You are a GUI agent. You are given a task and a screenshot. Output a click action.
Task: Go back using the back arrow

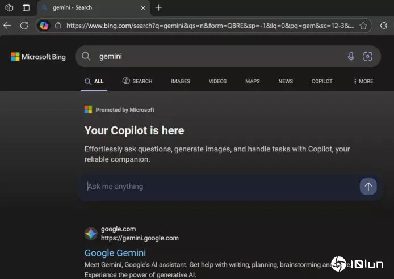click(7, 26)
